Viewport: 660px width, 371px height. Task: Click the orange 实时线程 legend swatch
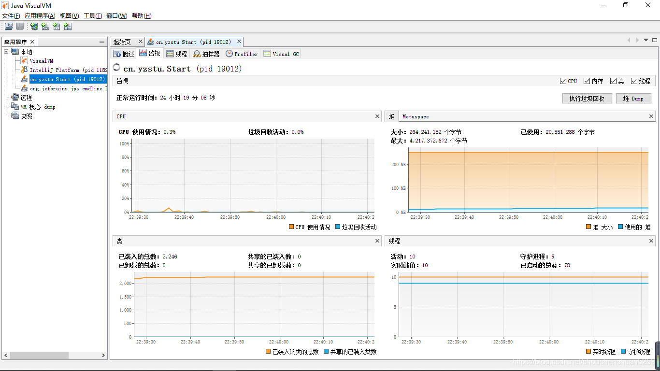588,352
